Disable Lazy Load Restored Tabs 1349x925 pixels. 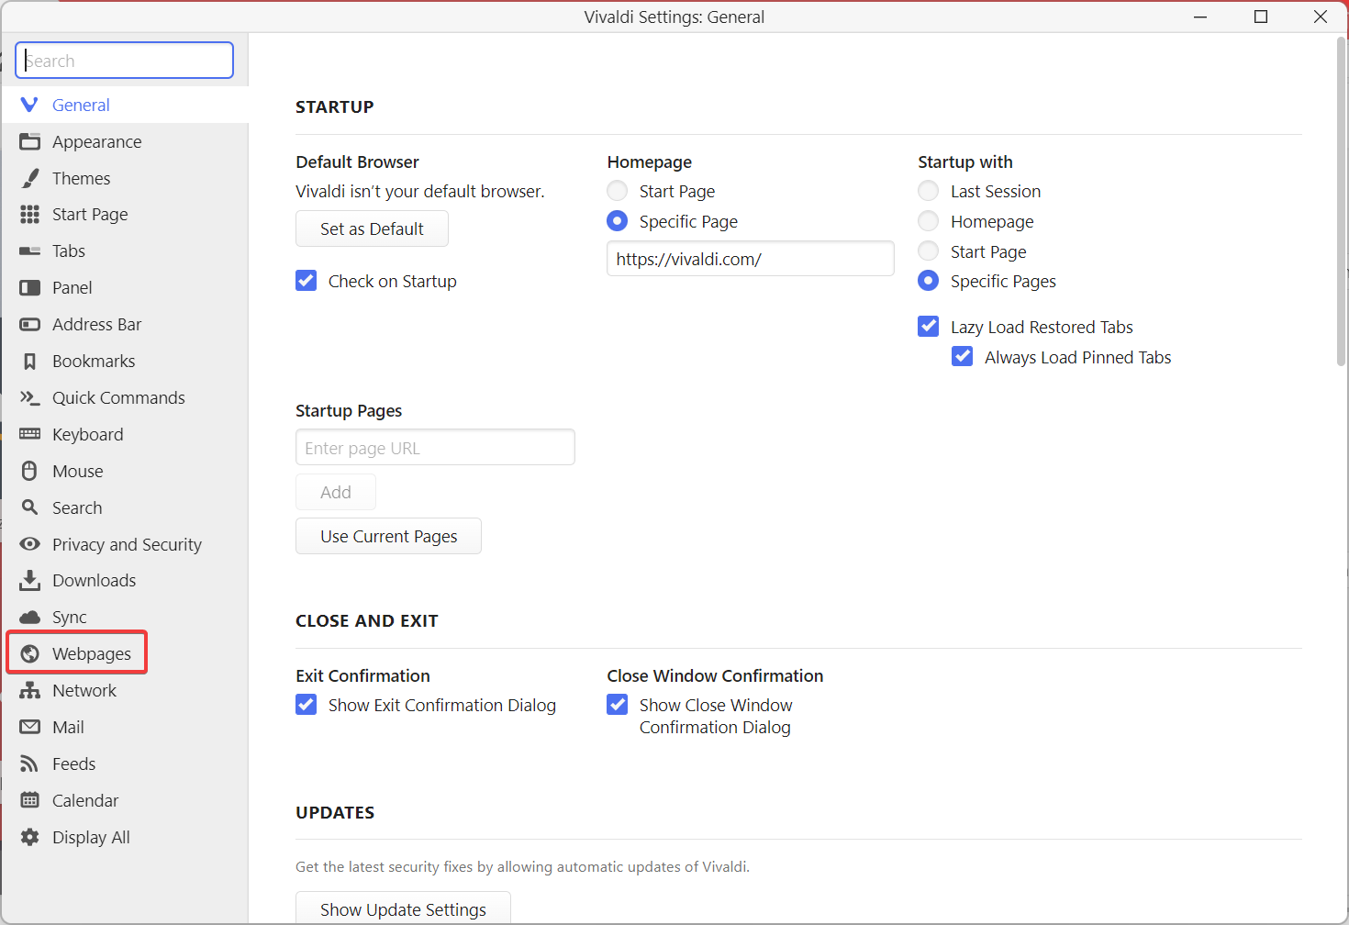(x=929, y=327)
